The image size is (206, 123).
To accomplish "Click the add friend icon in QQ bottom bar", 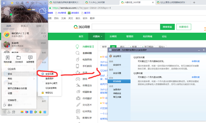I will [x=9, y=112].
